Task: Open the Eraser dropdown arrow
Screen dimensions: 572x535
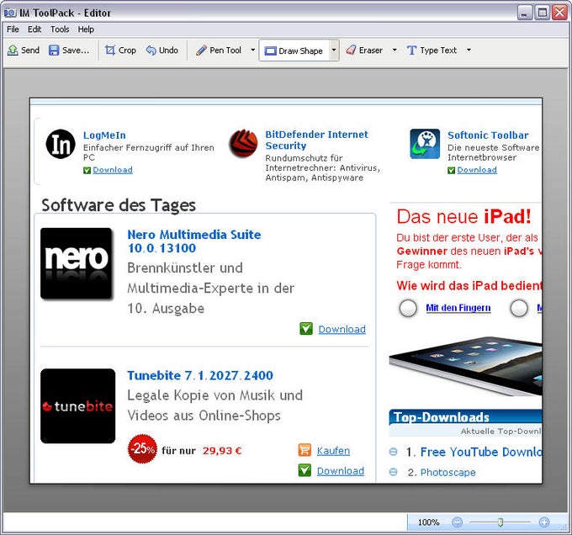Action: 395,50
